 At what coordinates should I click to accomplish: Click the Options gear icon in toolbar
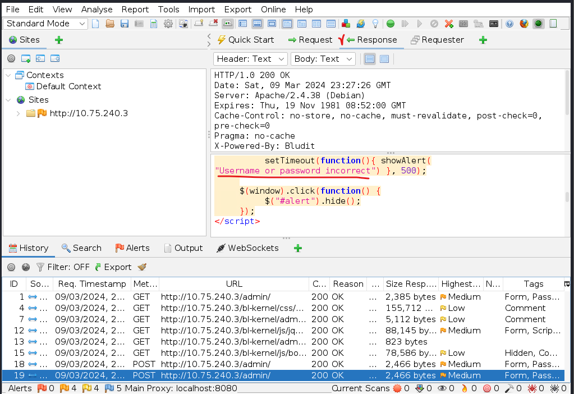coord(168,24)
